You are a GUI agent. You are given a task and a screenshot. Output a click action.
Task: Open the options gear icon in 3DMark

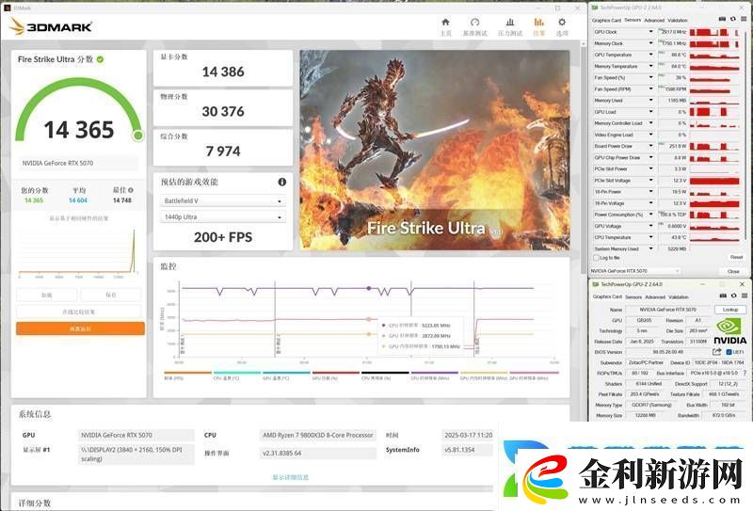pos(562,22)
